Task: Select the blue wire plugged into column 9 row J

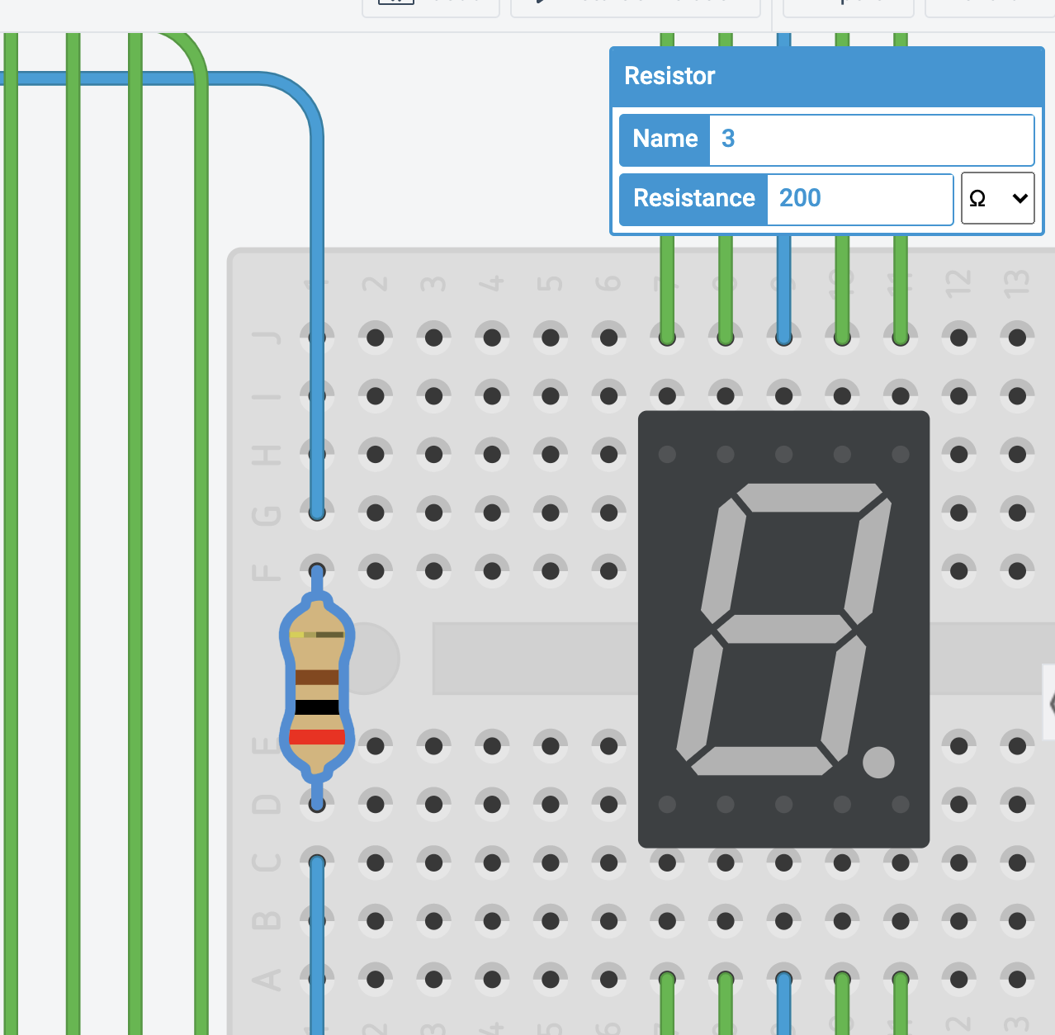Action: (783, 281)
